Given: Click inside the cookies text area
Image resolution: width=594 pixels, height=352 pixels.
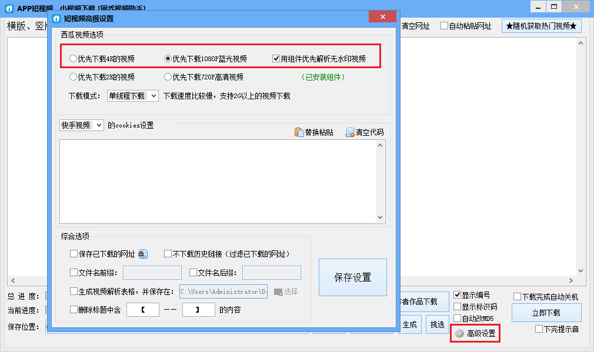Looking at the screenshot, I should [x=218, y=182].
